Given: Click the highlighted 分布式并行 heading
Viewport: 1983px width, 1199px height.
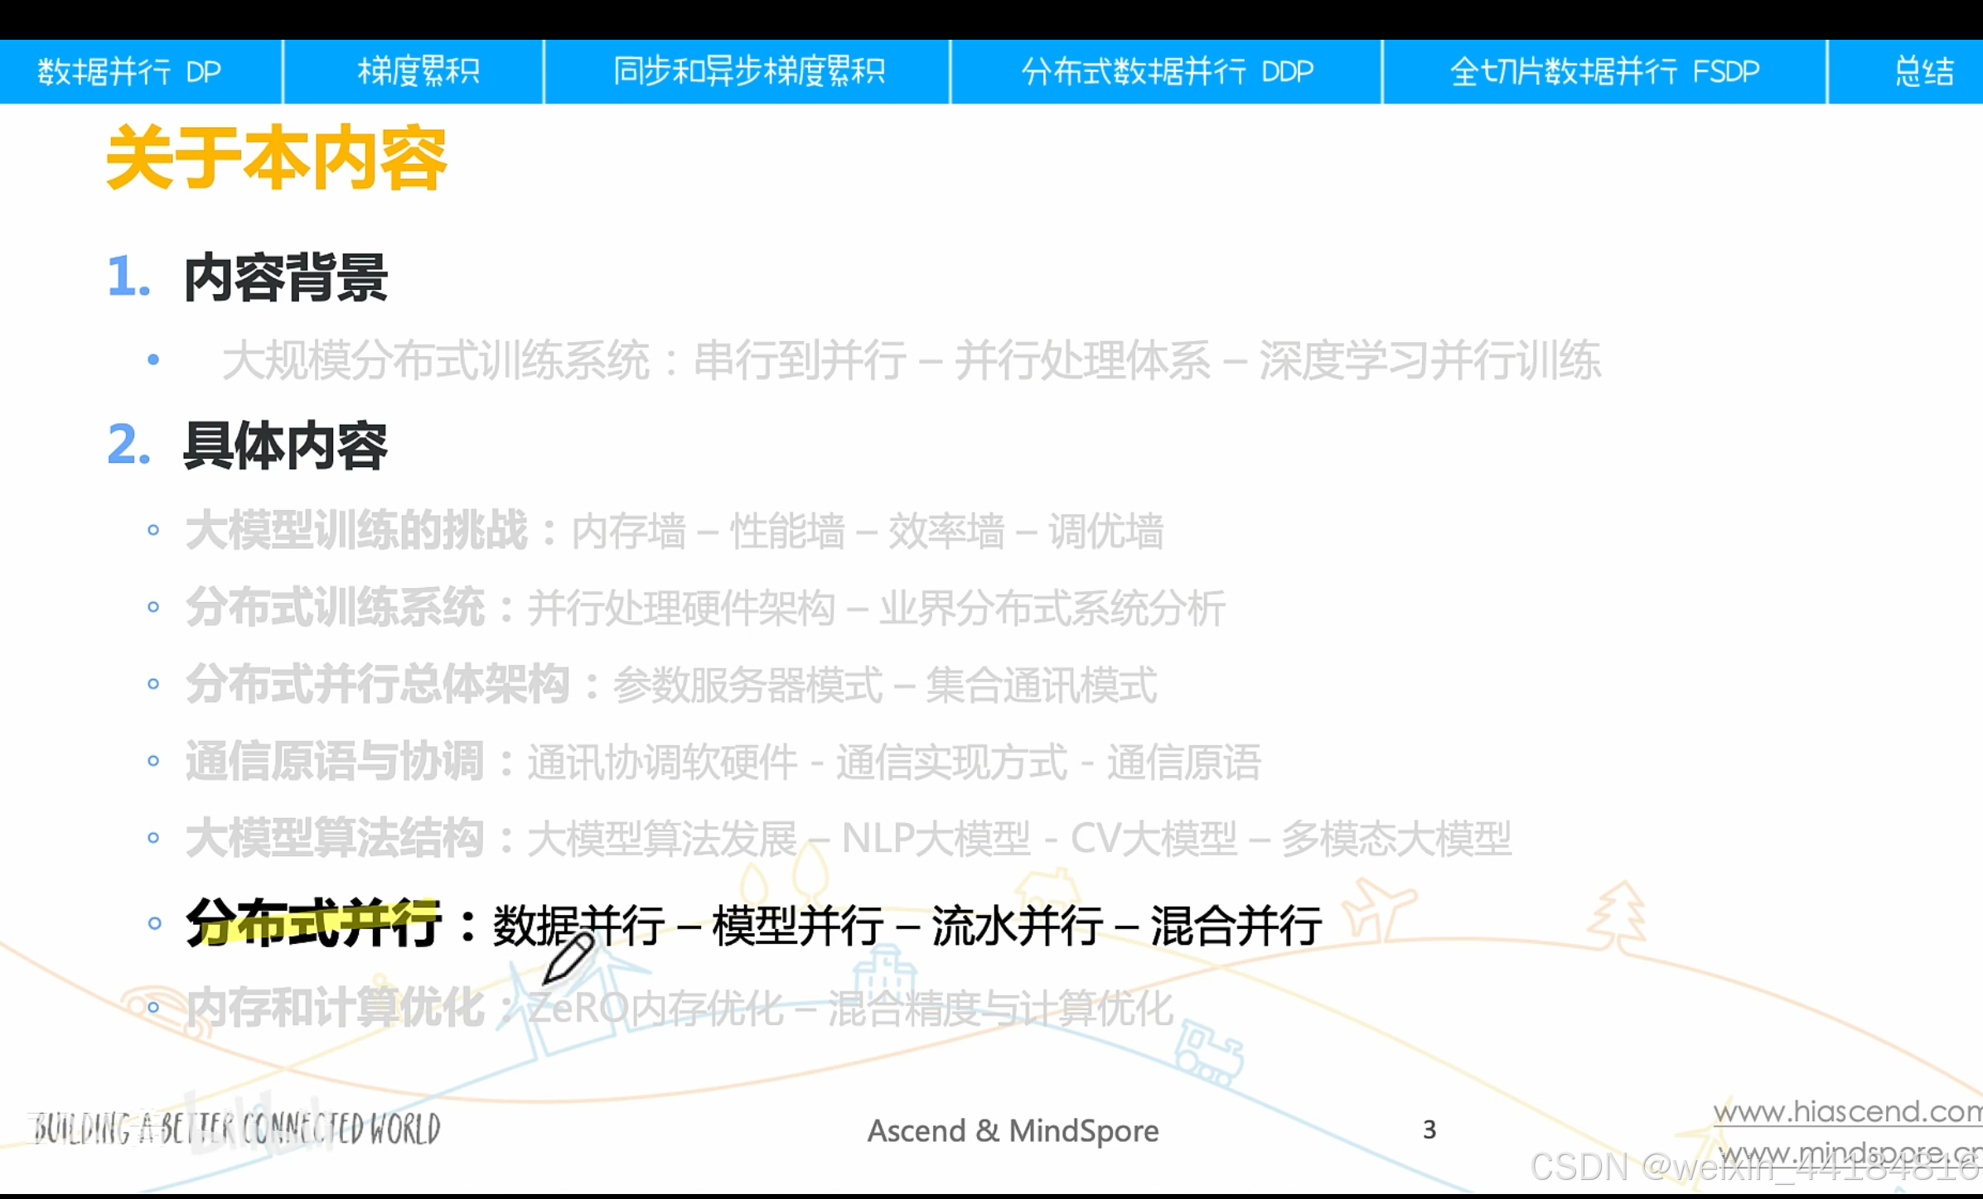Looking at the screenshot, I should [x=313, y=923].
